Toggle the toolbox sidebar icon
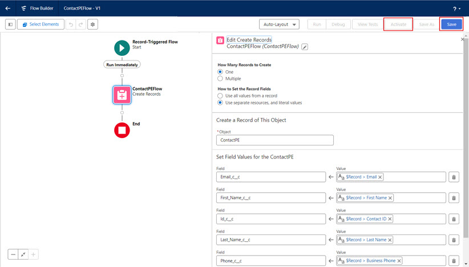The image size is (469, 267). (10, 25)
